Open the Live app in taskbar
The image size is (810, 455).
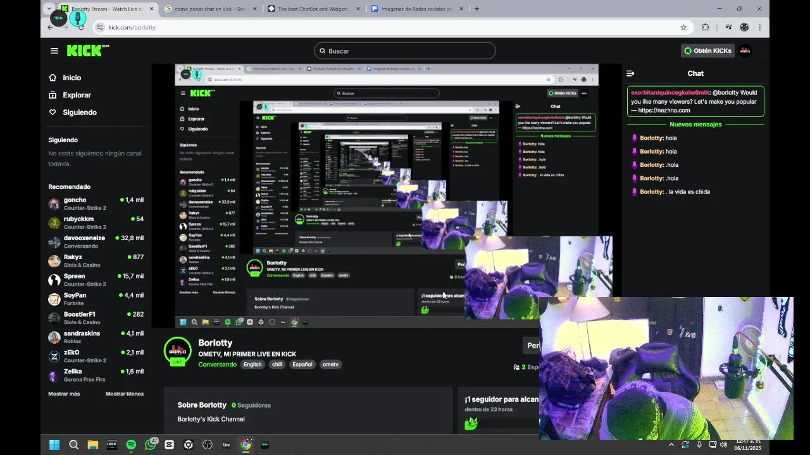[227, 445]
